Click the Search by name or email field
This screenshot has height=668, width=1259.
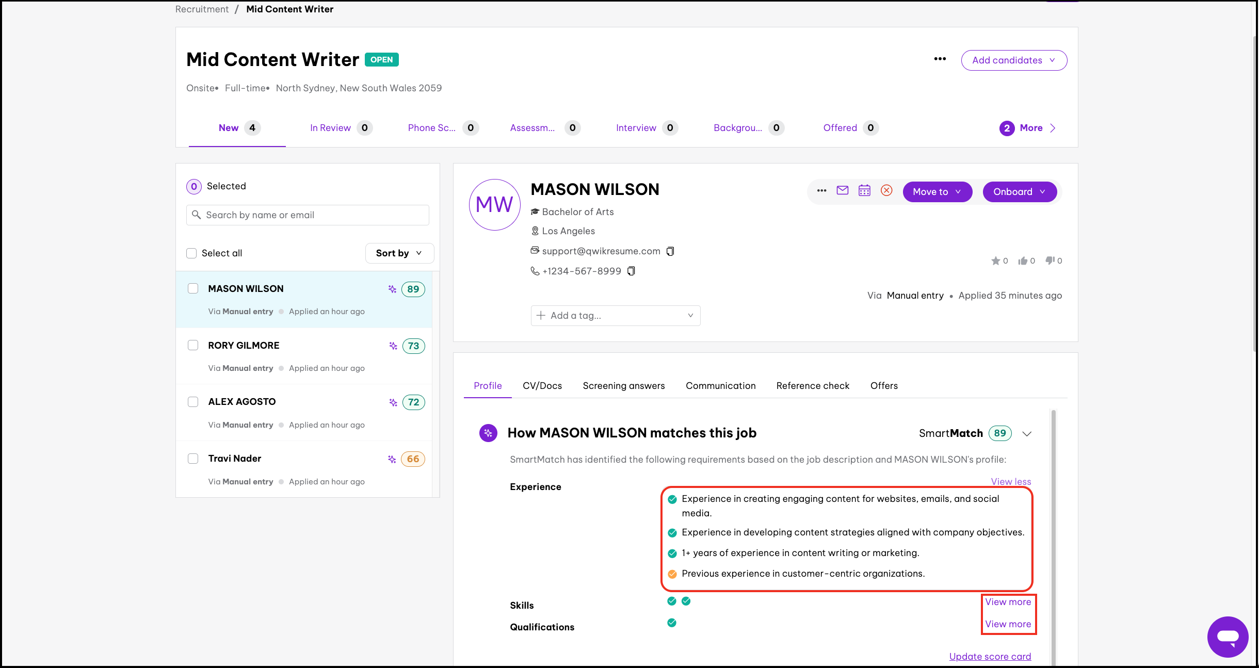coord(308,215)
